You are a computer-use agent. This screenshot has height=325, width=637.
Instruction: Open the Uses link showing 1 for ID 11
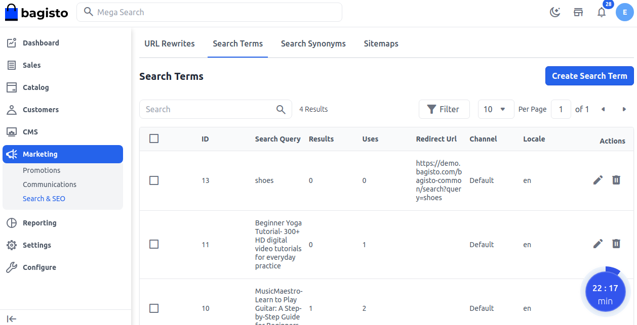pos(364,244)
